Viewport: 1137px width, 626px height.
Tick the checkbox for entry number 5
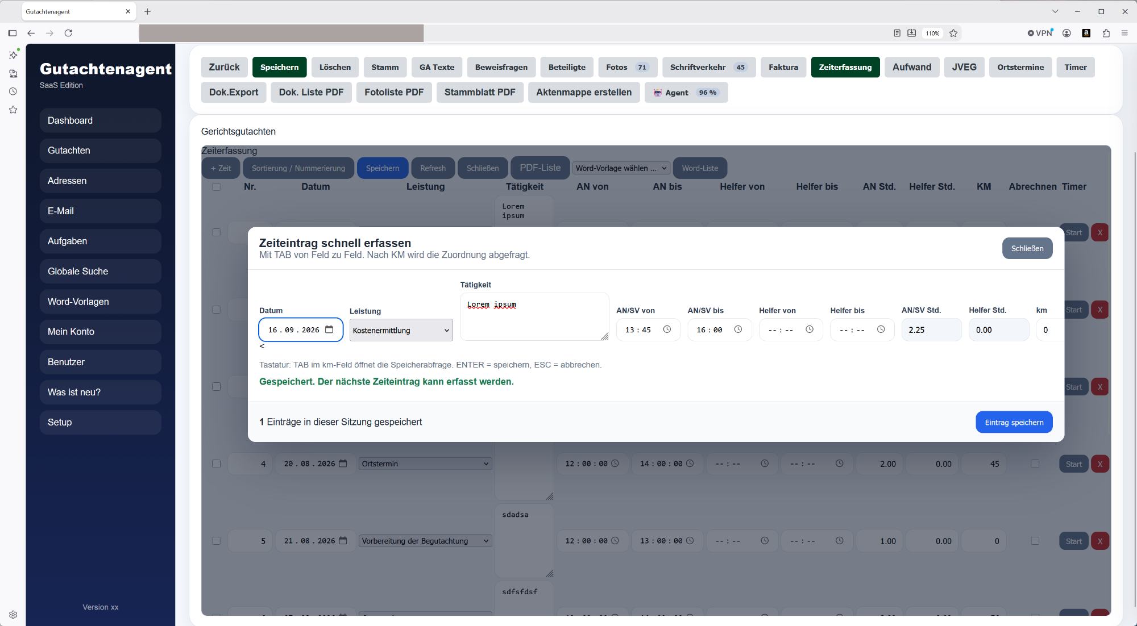[216, 541]
